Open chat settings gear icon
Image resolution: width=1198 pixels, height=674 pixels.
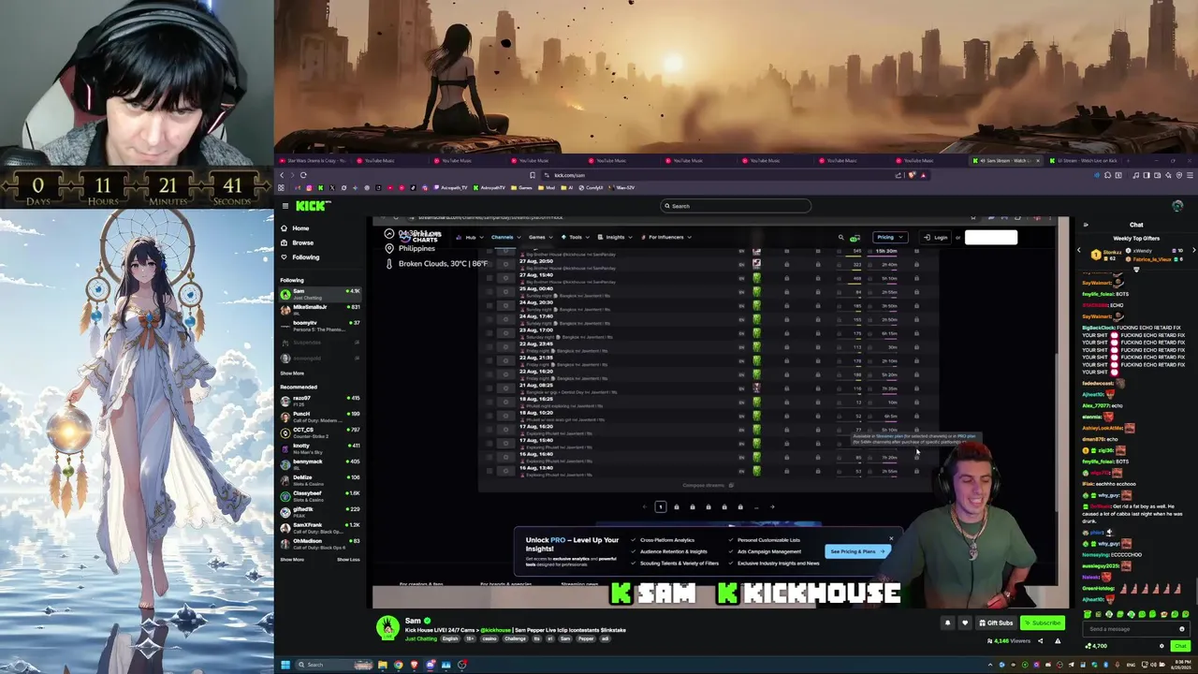(1161, 646)
